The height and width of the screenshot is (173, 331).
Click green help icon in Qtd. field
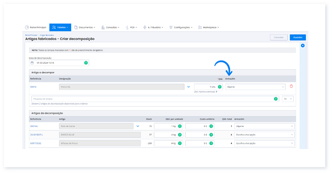click(220, 87)
